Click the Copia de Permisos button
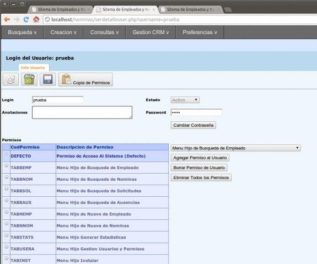Screen dimensions: 317x264 (85, 80)
